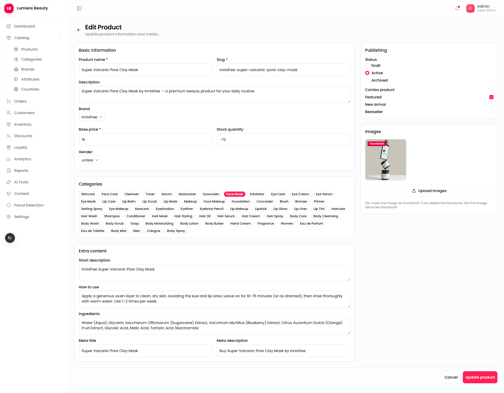Click the Reports document icon

[x=9, y=171]
